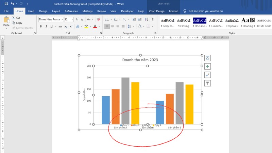Toggle Bold formatting

[x=41, y=27]
